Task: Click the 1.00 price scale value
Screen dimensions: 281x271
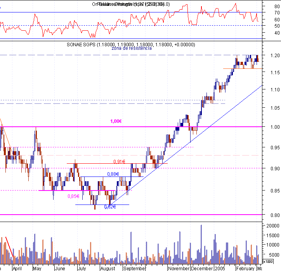Action: pos(275,127)
